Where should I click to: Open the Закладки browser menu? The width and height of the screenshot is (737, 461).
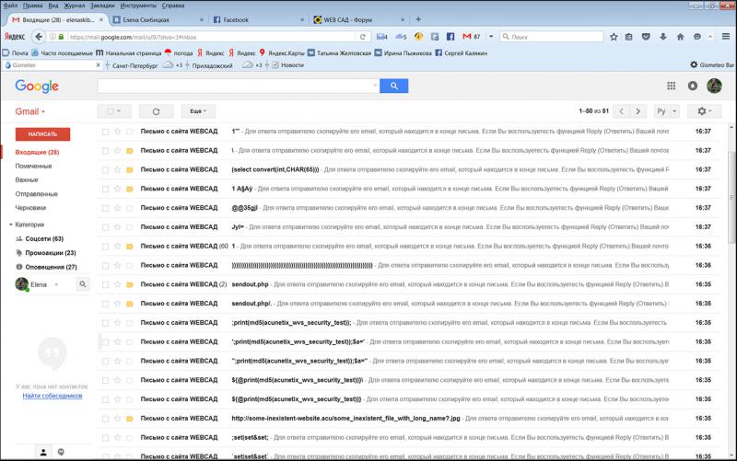[103, 5]
